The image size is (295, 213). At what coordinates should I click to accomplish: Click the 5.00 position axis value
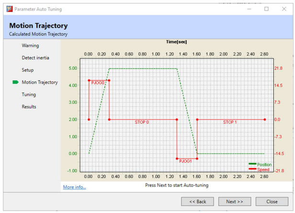(73, 68)
